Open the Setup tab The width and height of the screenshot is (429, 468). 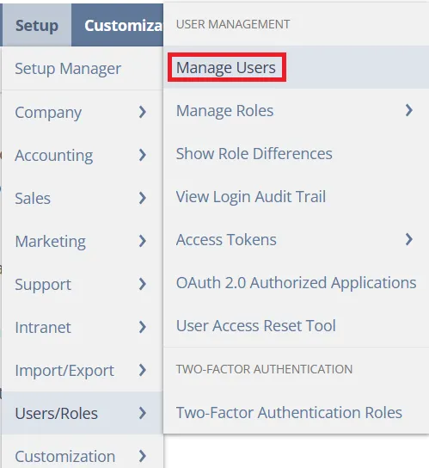click(x=36, y=25)
